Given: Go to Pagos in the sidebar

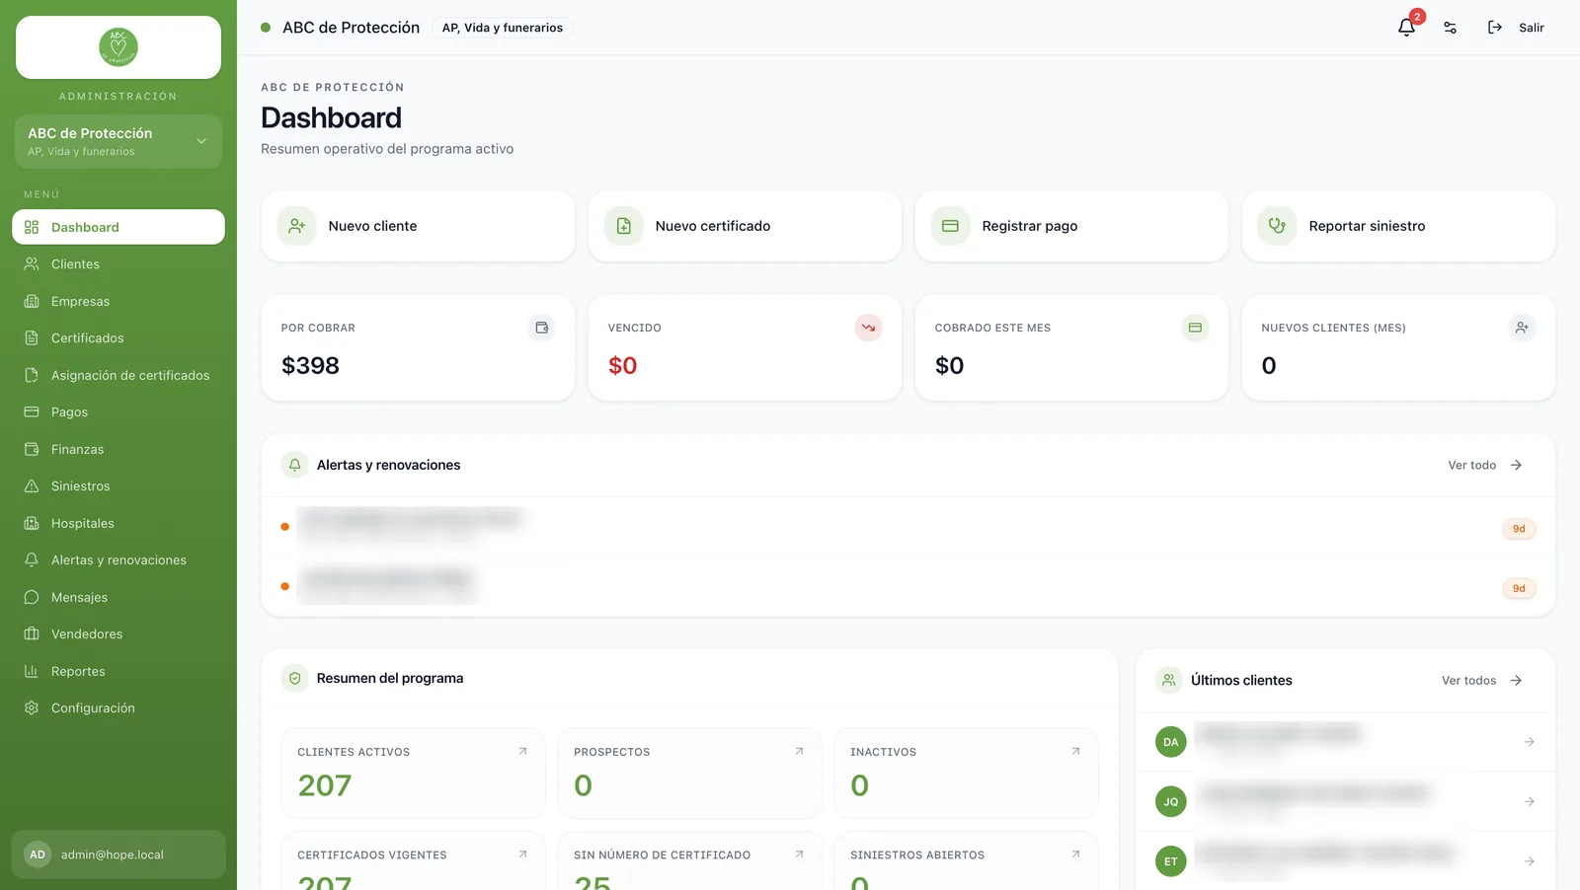Looking at the screenshot, I should [x=118, y=412].
